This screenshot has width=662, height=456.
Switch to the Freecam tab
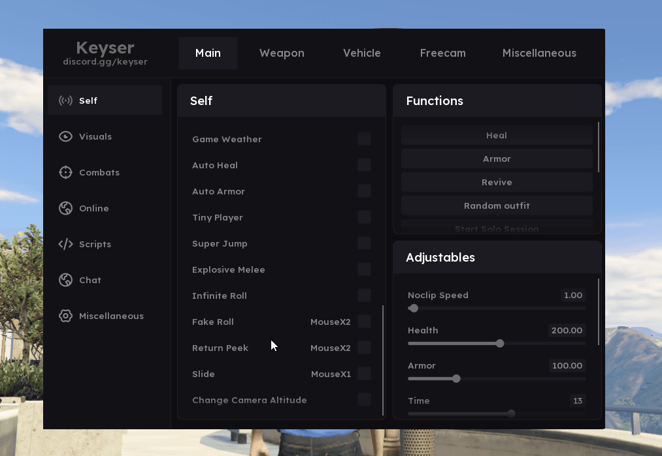[442, 53]
